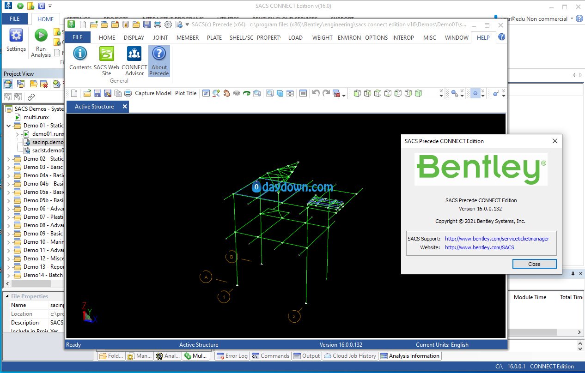Open the bentley.com/SACS website link
Image resolution: width=585 pixels, height=373 pixels.
479,247
